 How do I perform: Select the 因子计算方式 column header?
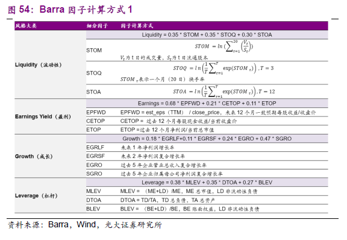(137, 26)
